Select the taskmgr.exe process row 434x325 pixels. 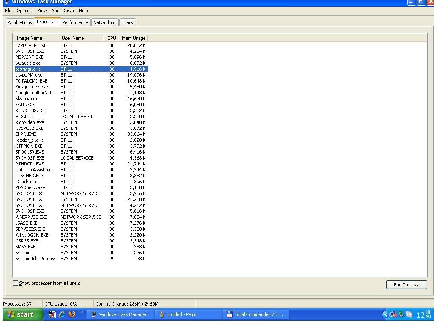[81, 69]
